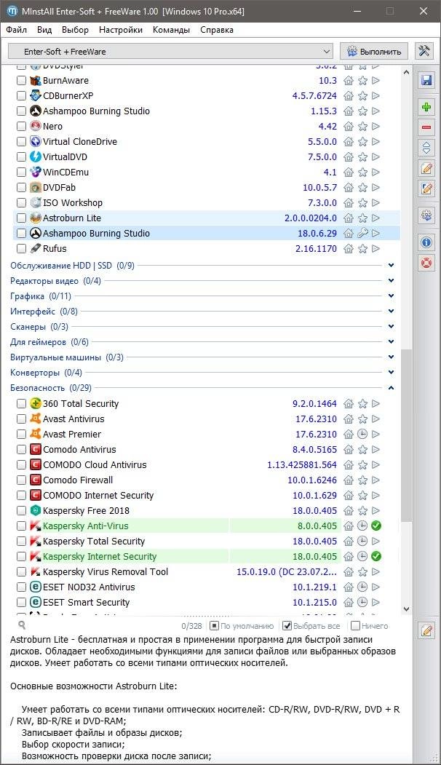Expand 'Виртуальные машины' category

coord(392,357)
